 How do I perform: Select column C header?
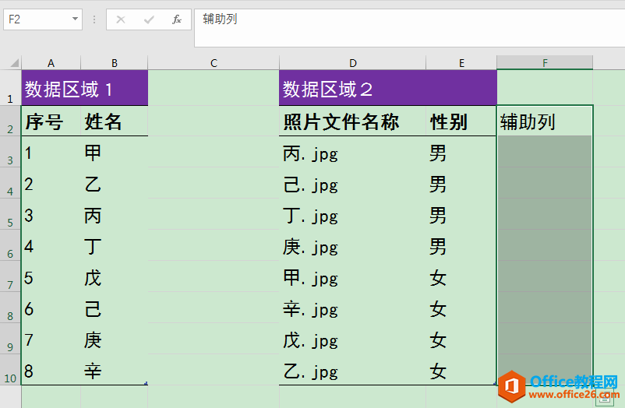click(x=214, y=63)
